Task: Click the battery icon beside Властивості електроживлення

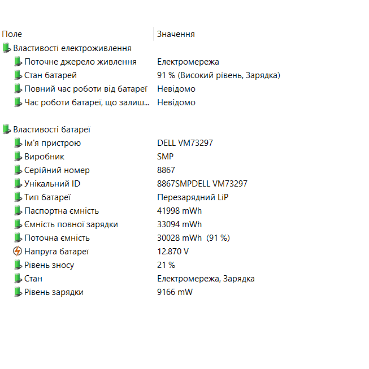Action: 6,48
